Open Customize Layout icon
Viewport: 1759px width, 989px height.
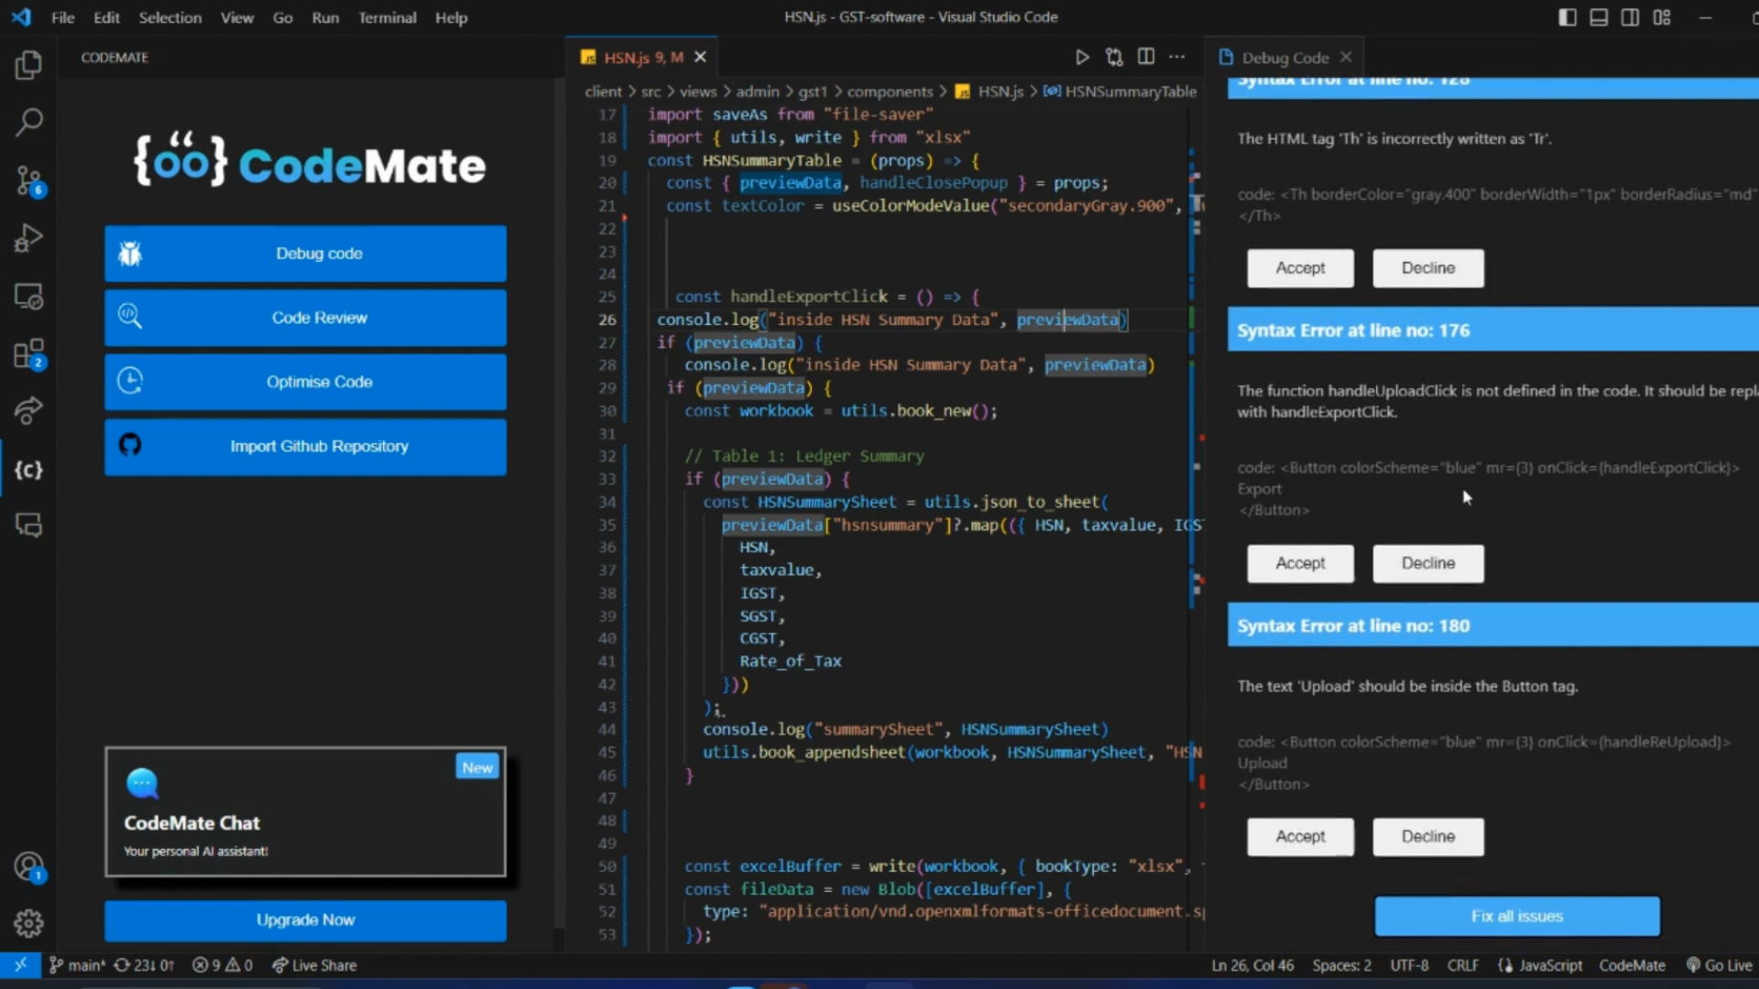pyautogui.click(x=1662, y=17)
